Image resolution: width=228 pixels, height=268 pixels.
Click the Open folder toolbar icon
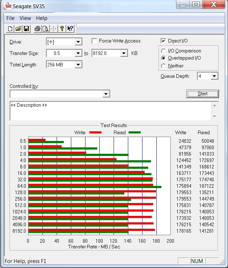point(18,29)
